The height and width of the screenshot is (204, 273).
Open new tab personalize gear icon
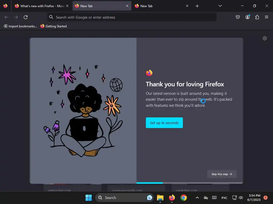point(265,38)
